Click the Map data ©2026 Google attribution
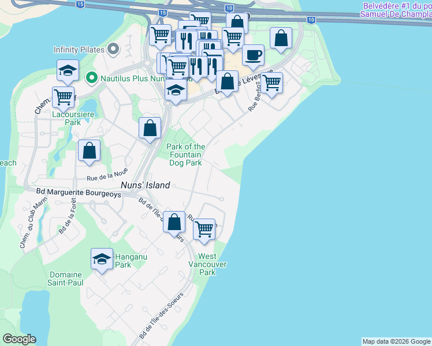This screenshot has height=346, width=432. (396, 342)
